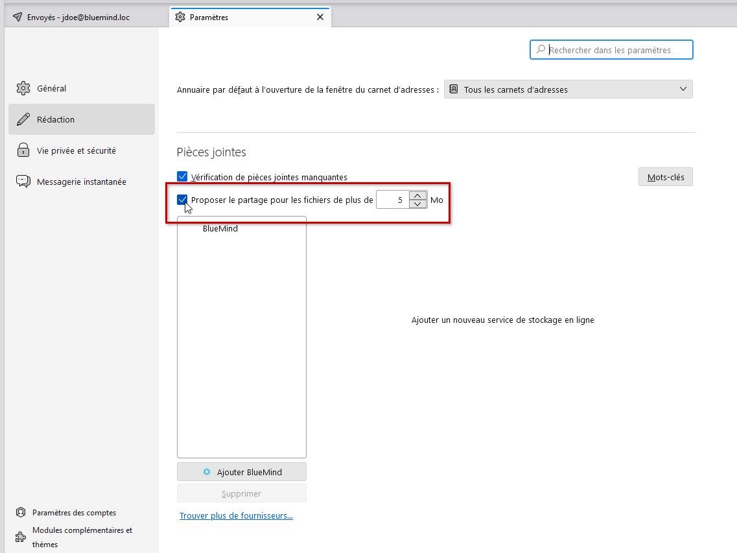
Task: Disable Vérification de pièces jointes manquantes
Action: [182, 176]
